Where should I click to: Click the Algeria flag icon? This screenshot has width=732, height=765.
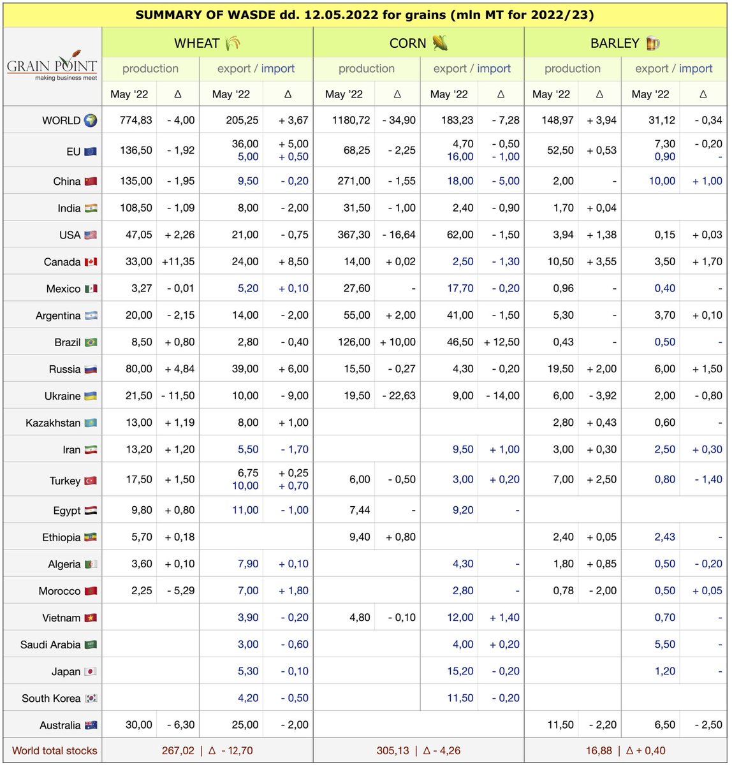pos(91,564)
